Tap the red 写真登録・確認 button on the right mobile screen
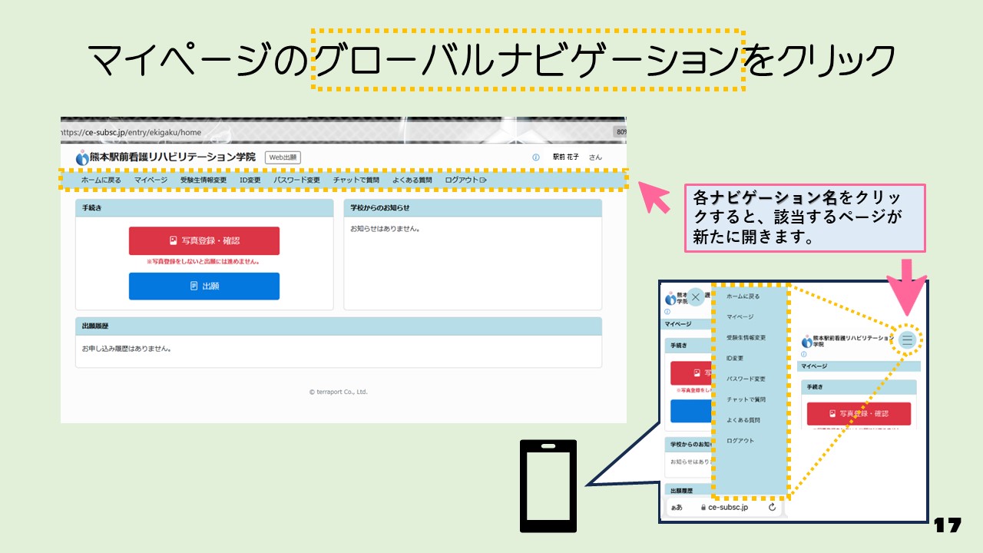Screen dimensions: 983x553 click(x=859, y=413)
